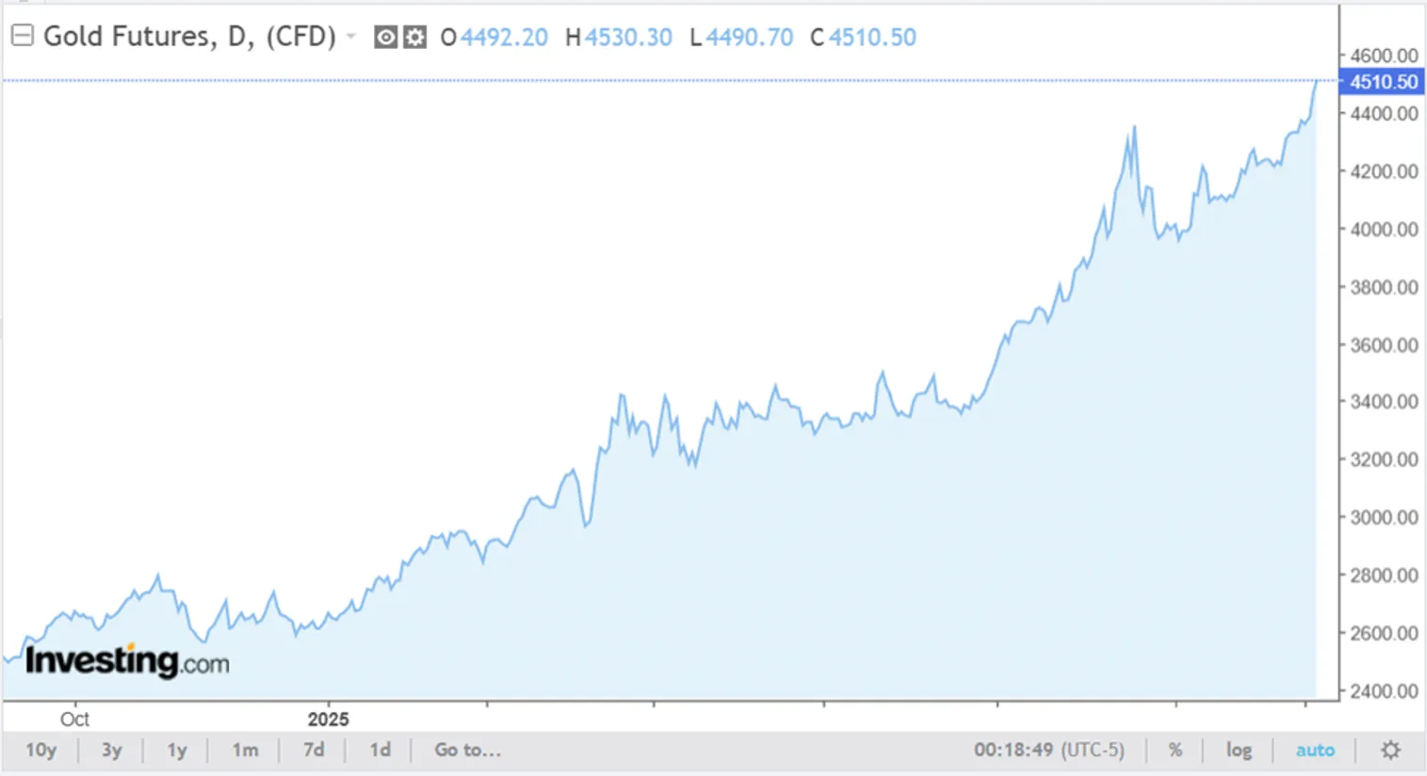The height and width of the screenshot is (776, 1427).
Task: Select the 10y time range
Action: tap(41, 750)
